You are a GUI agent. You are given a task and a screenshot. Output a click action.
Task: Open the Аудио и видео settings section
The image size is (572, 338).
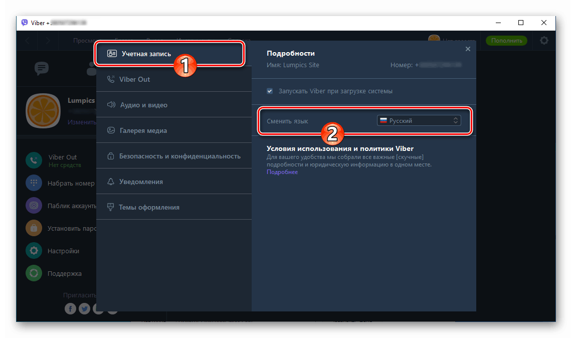(173, 105)
